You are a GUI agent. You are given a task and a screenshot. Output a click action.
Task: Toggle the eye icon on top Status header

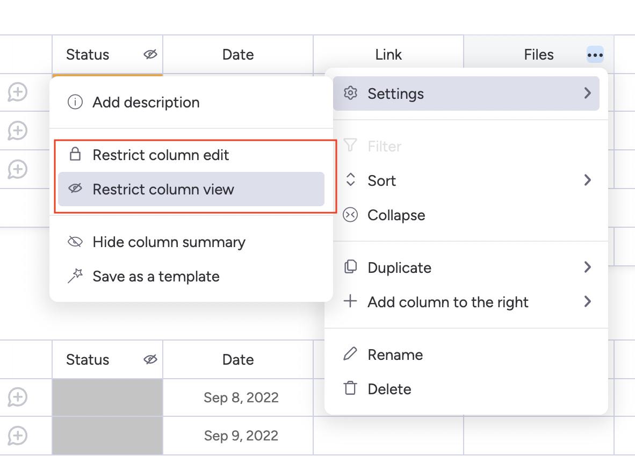click(x=150, y=54)
